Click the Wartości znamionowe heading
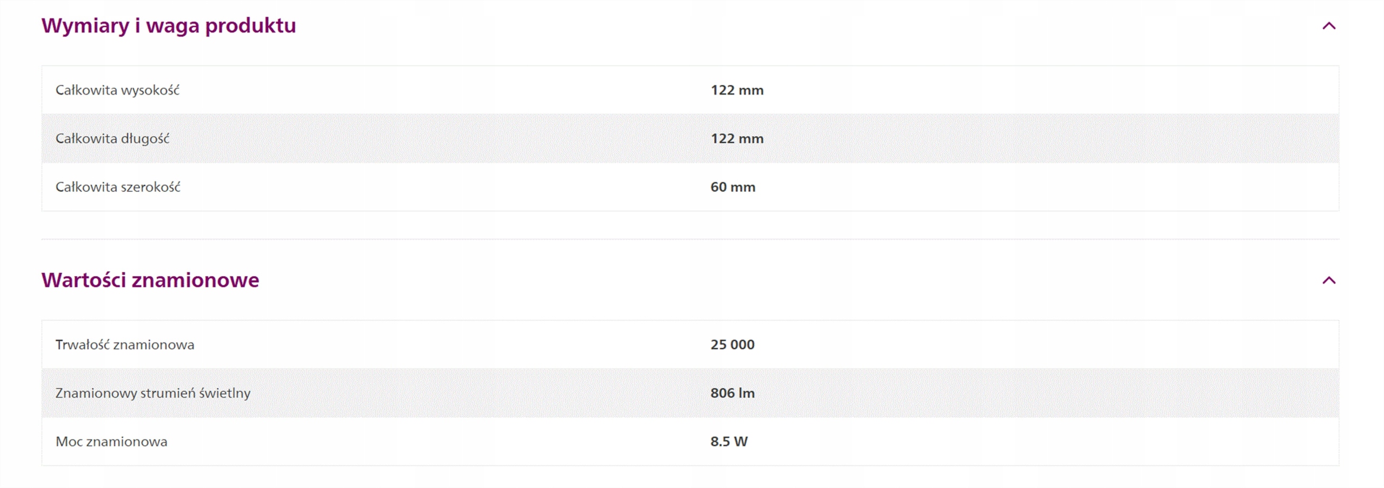The image size is (1384, 488). click(x=150, y=280)
